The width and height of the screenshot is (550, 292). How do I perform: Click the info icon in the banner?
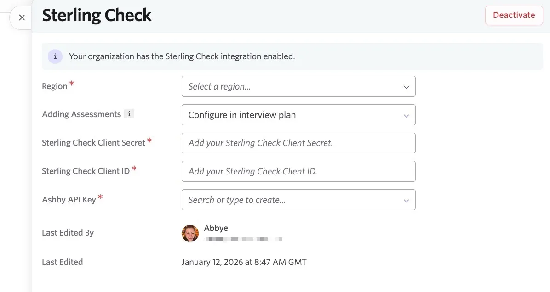(55, 56)
